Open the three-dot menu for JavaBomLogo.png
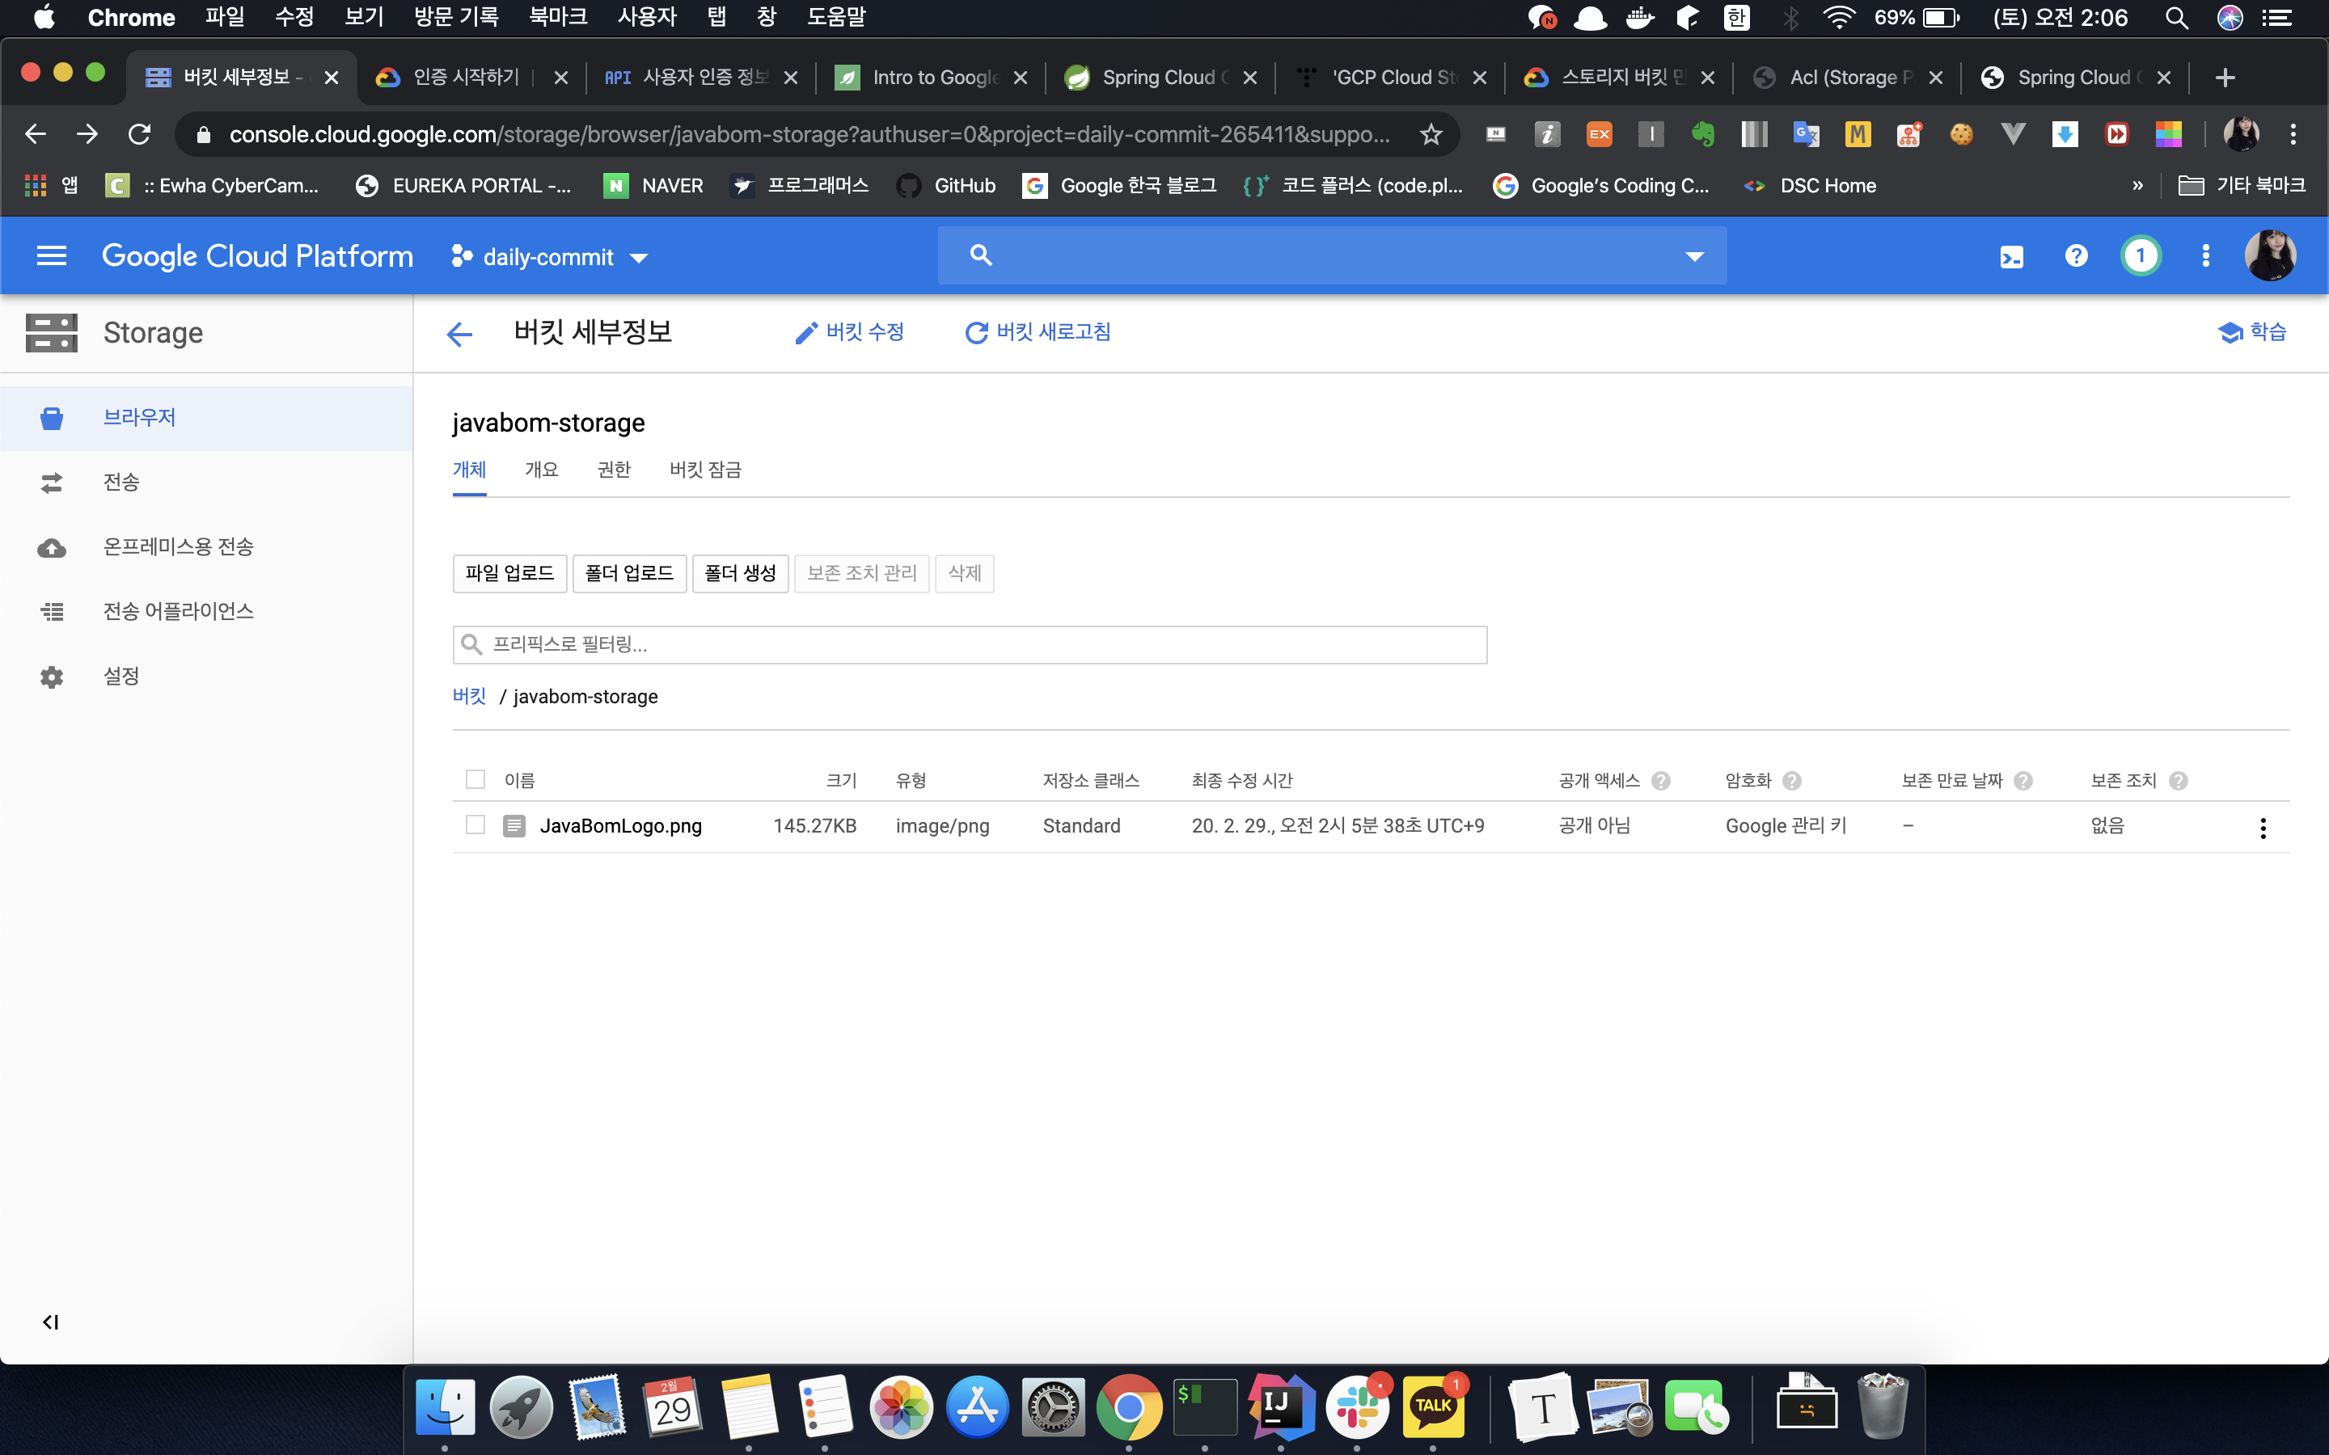This screenshot has width=2329, height=1455. click(2263, 828)
